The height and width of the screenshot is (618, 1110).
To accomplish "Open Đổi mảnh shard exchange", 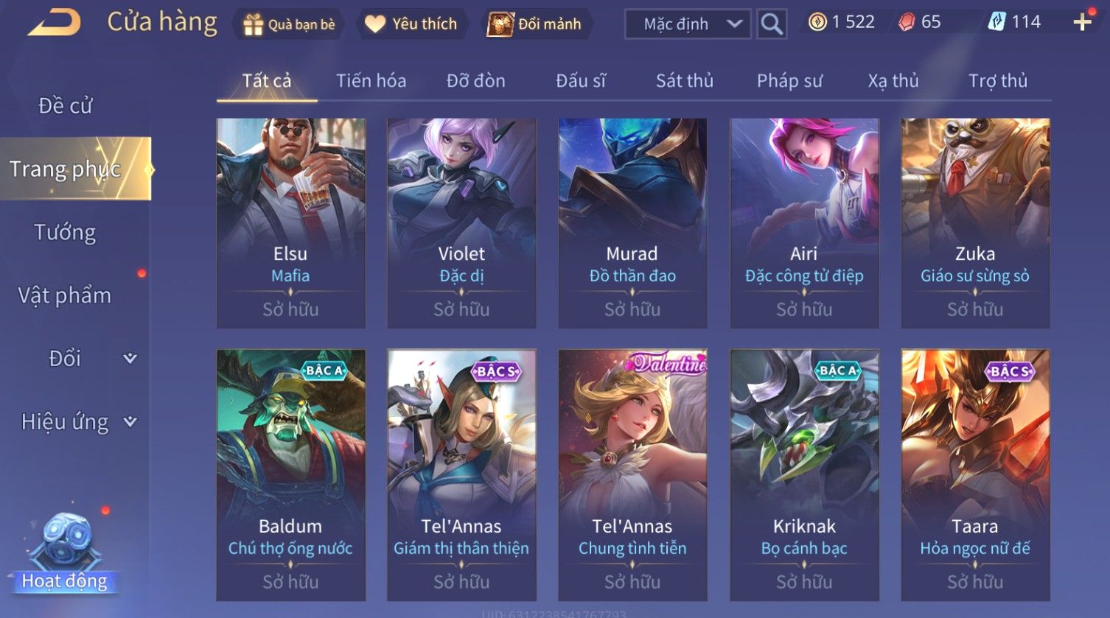I will 537,24.
